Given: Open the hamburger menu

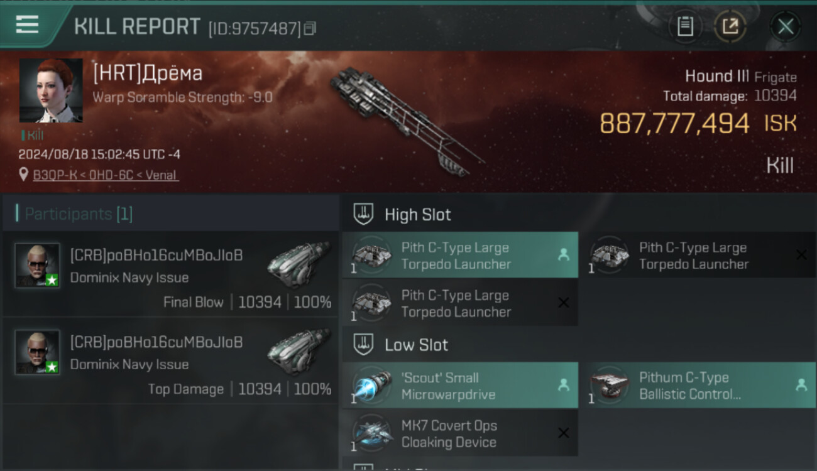Looking at the screenshot, I should [x=27, y=25].
